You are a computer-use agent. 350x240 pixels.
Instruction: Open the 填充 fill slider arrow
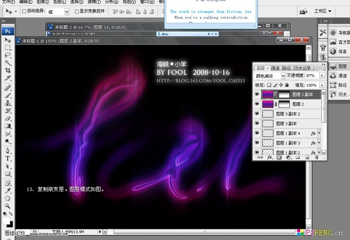tap(322, 85)
